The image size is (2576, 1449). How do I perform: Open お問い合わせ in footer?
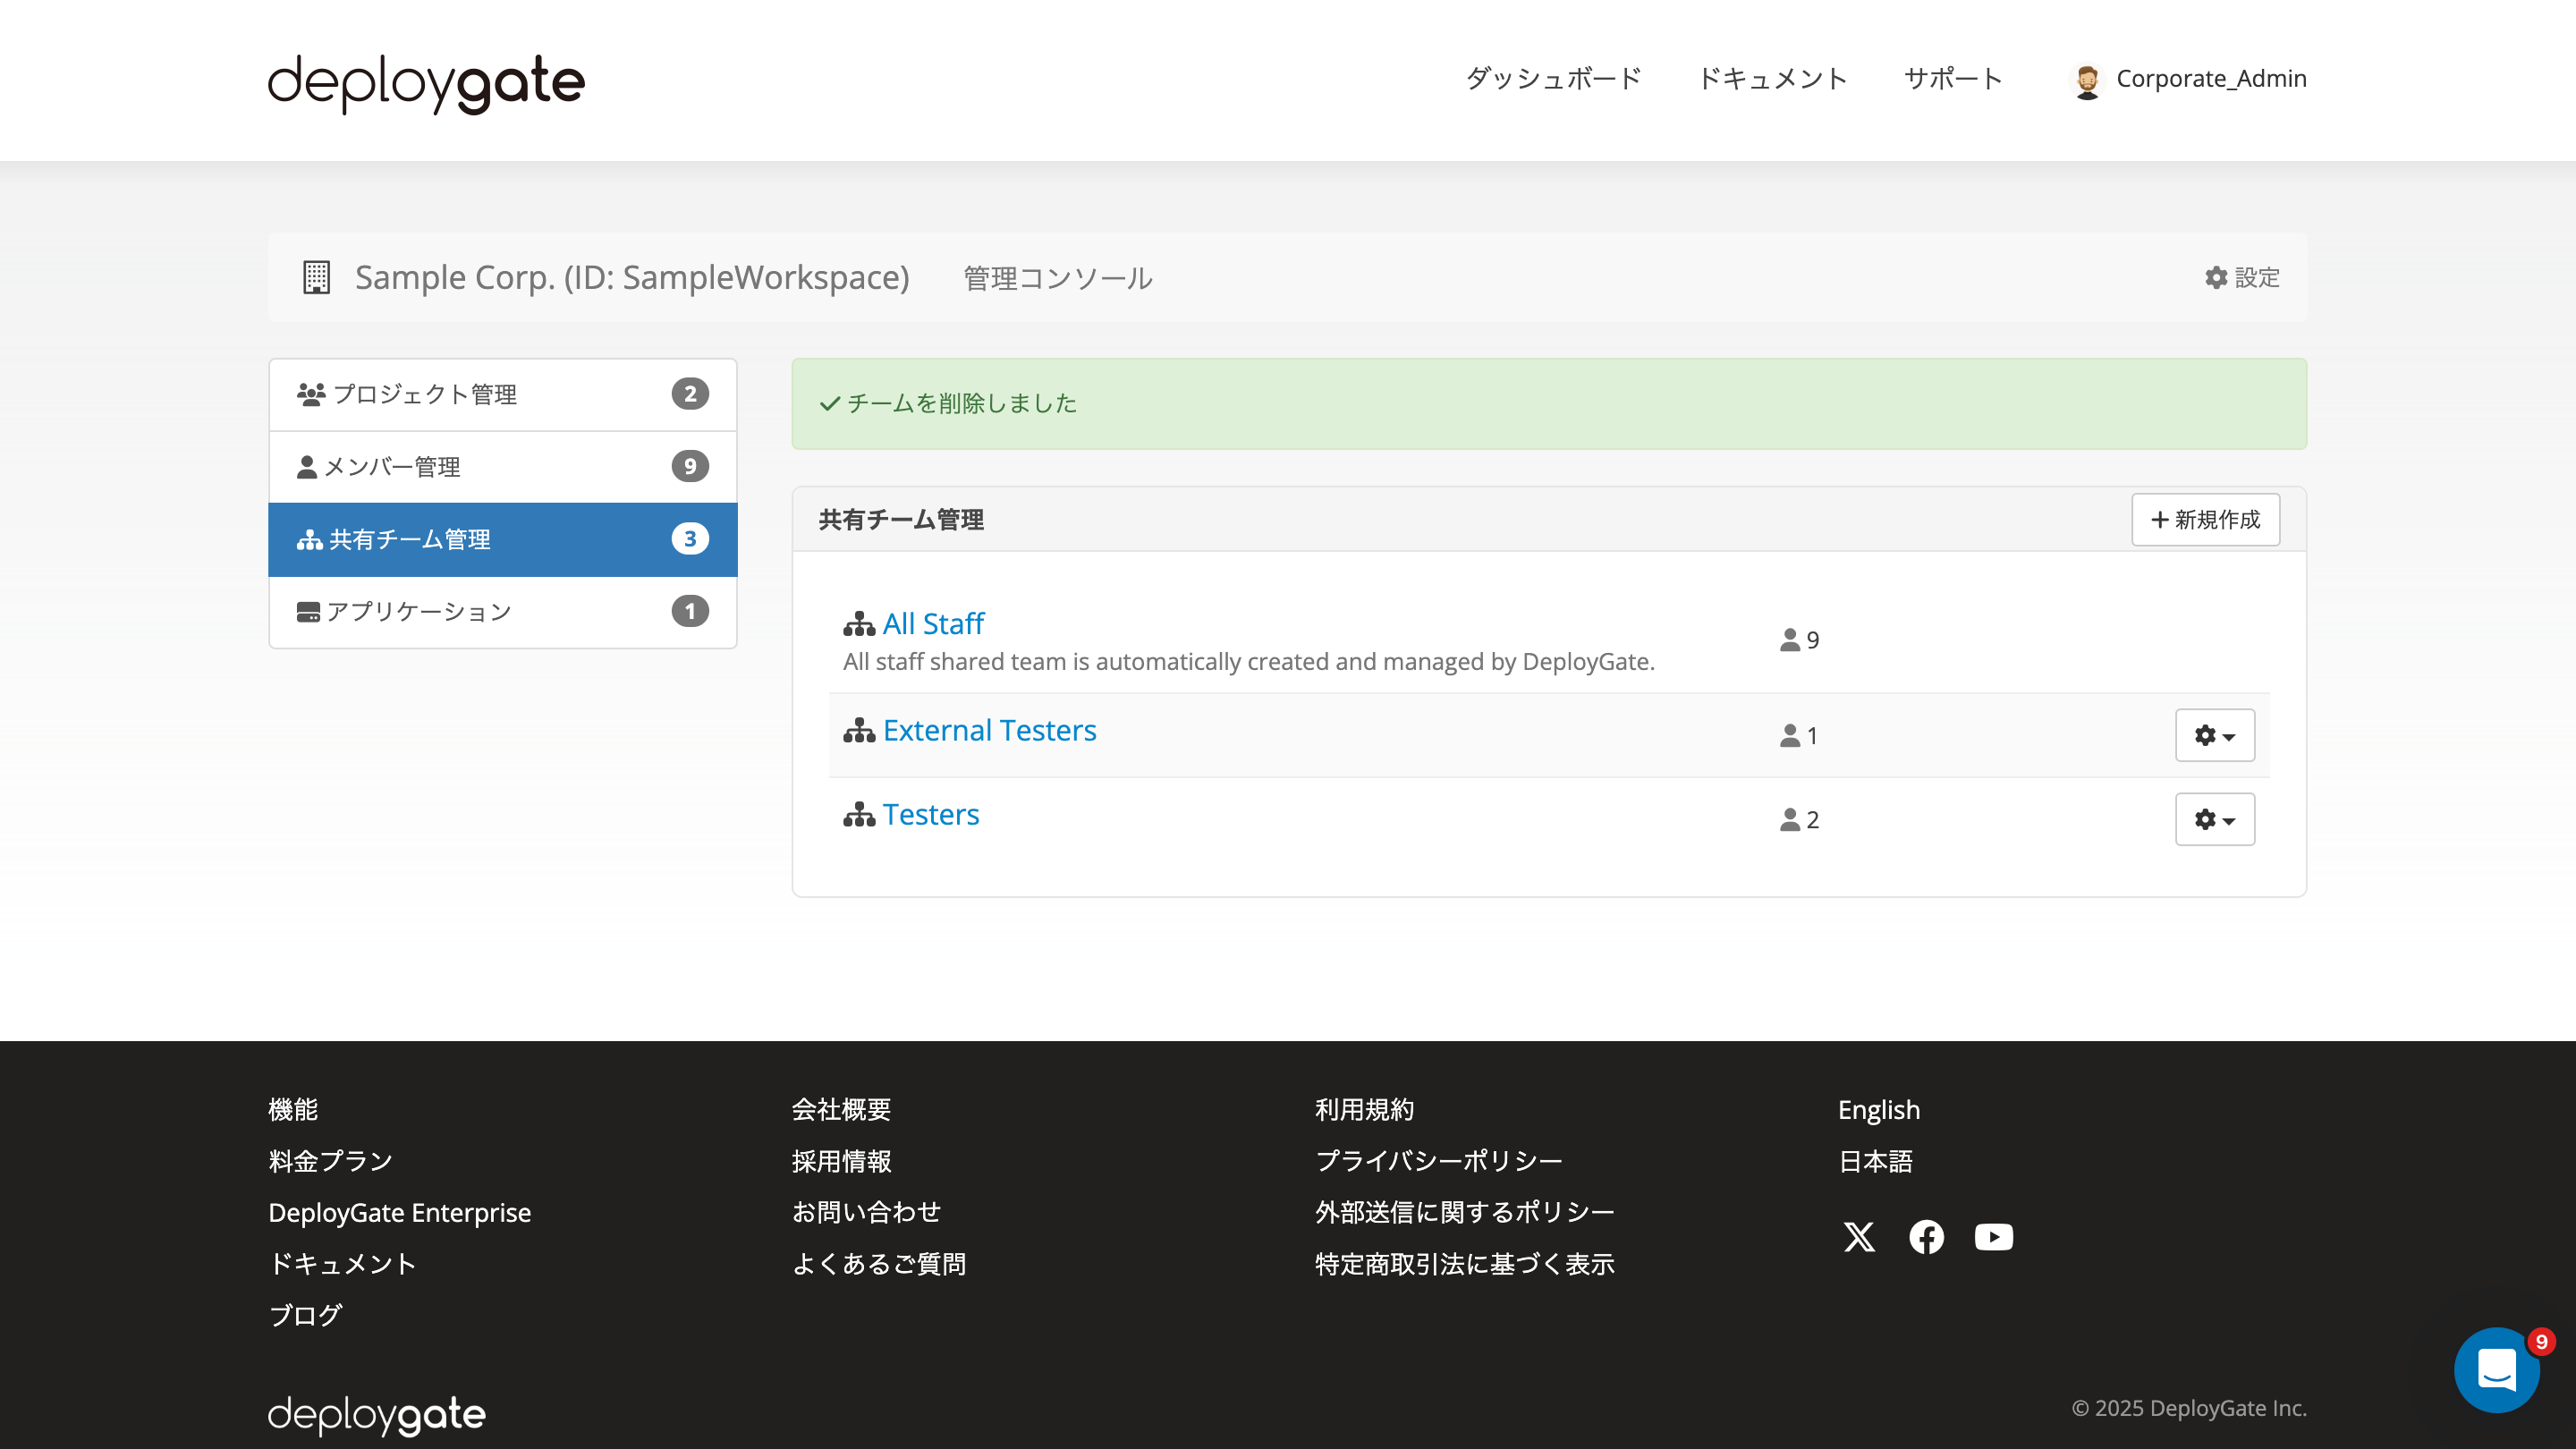pos(866,1213)
